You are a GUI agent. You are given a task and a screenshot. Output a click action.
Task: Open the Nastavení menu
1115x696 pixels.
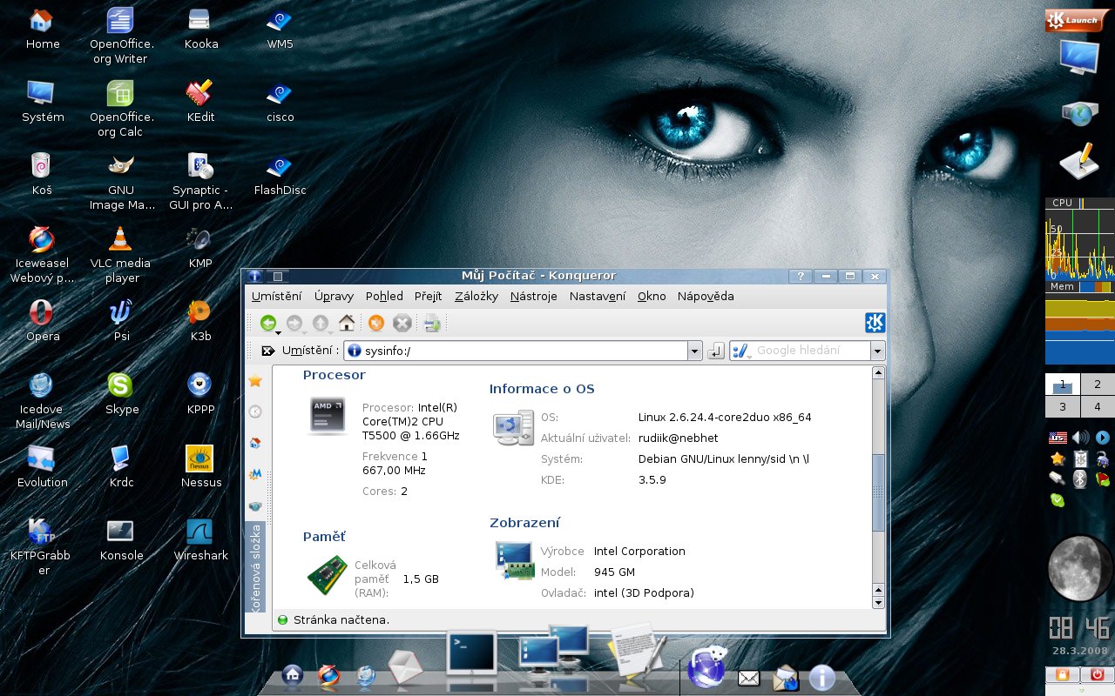coord(597,296)
